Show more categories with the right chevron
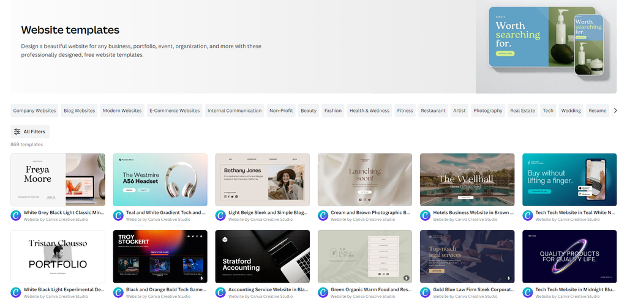627x304 pixels. 615,111
